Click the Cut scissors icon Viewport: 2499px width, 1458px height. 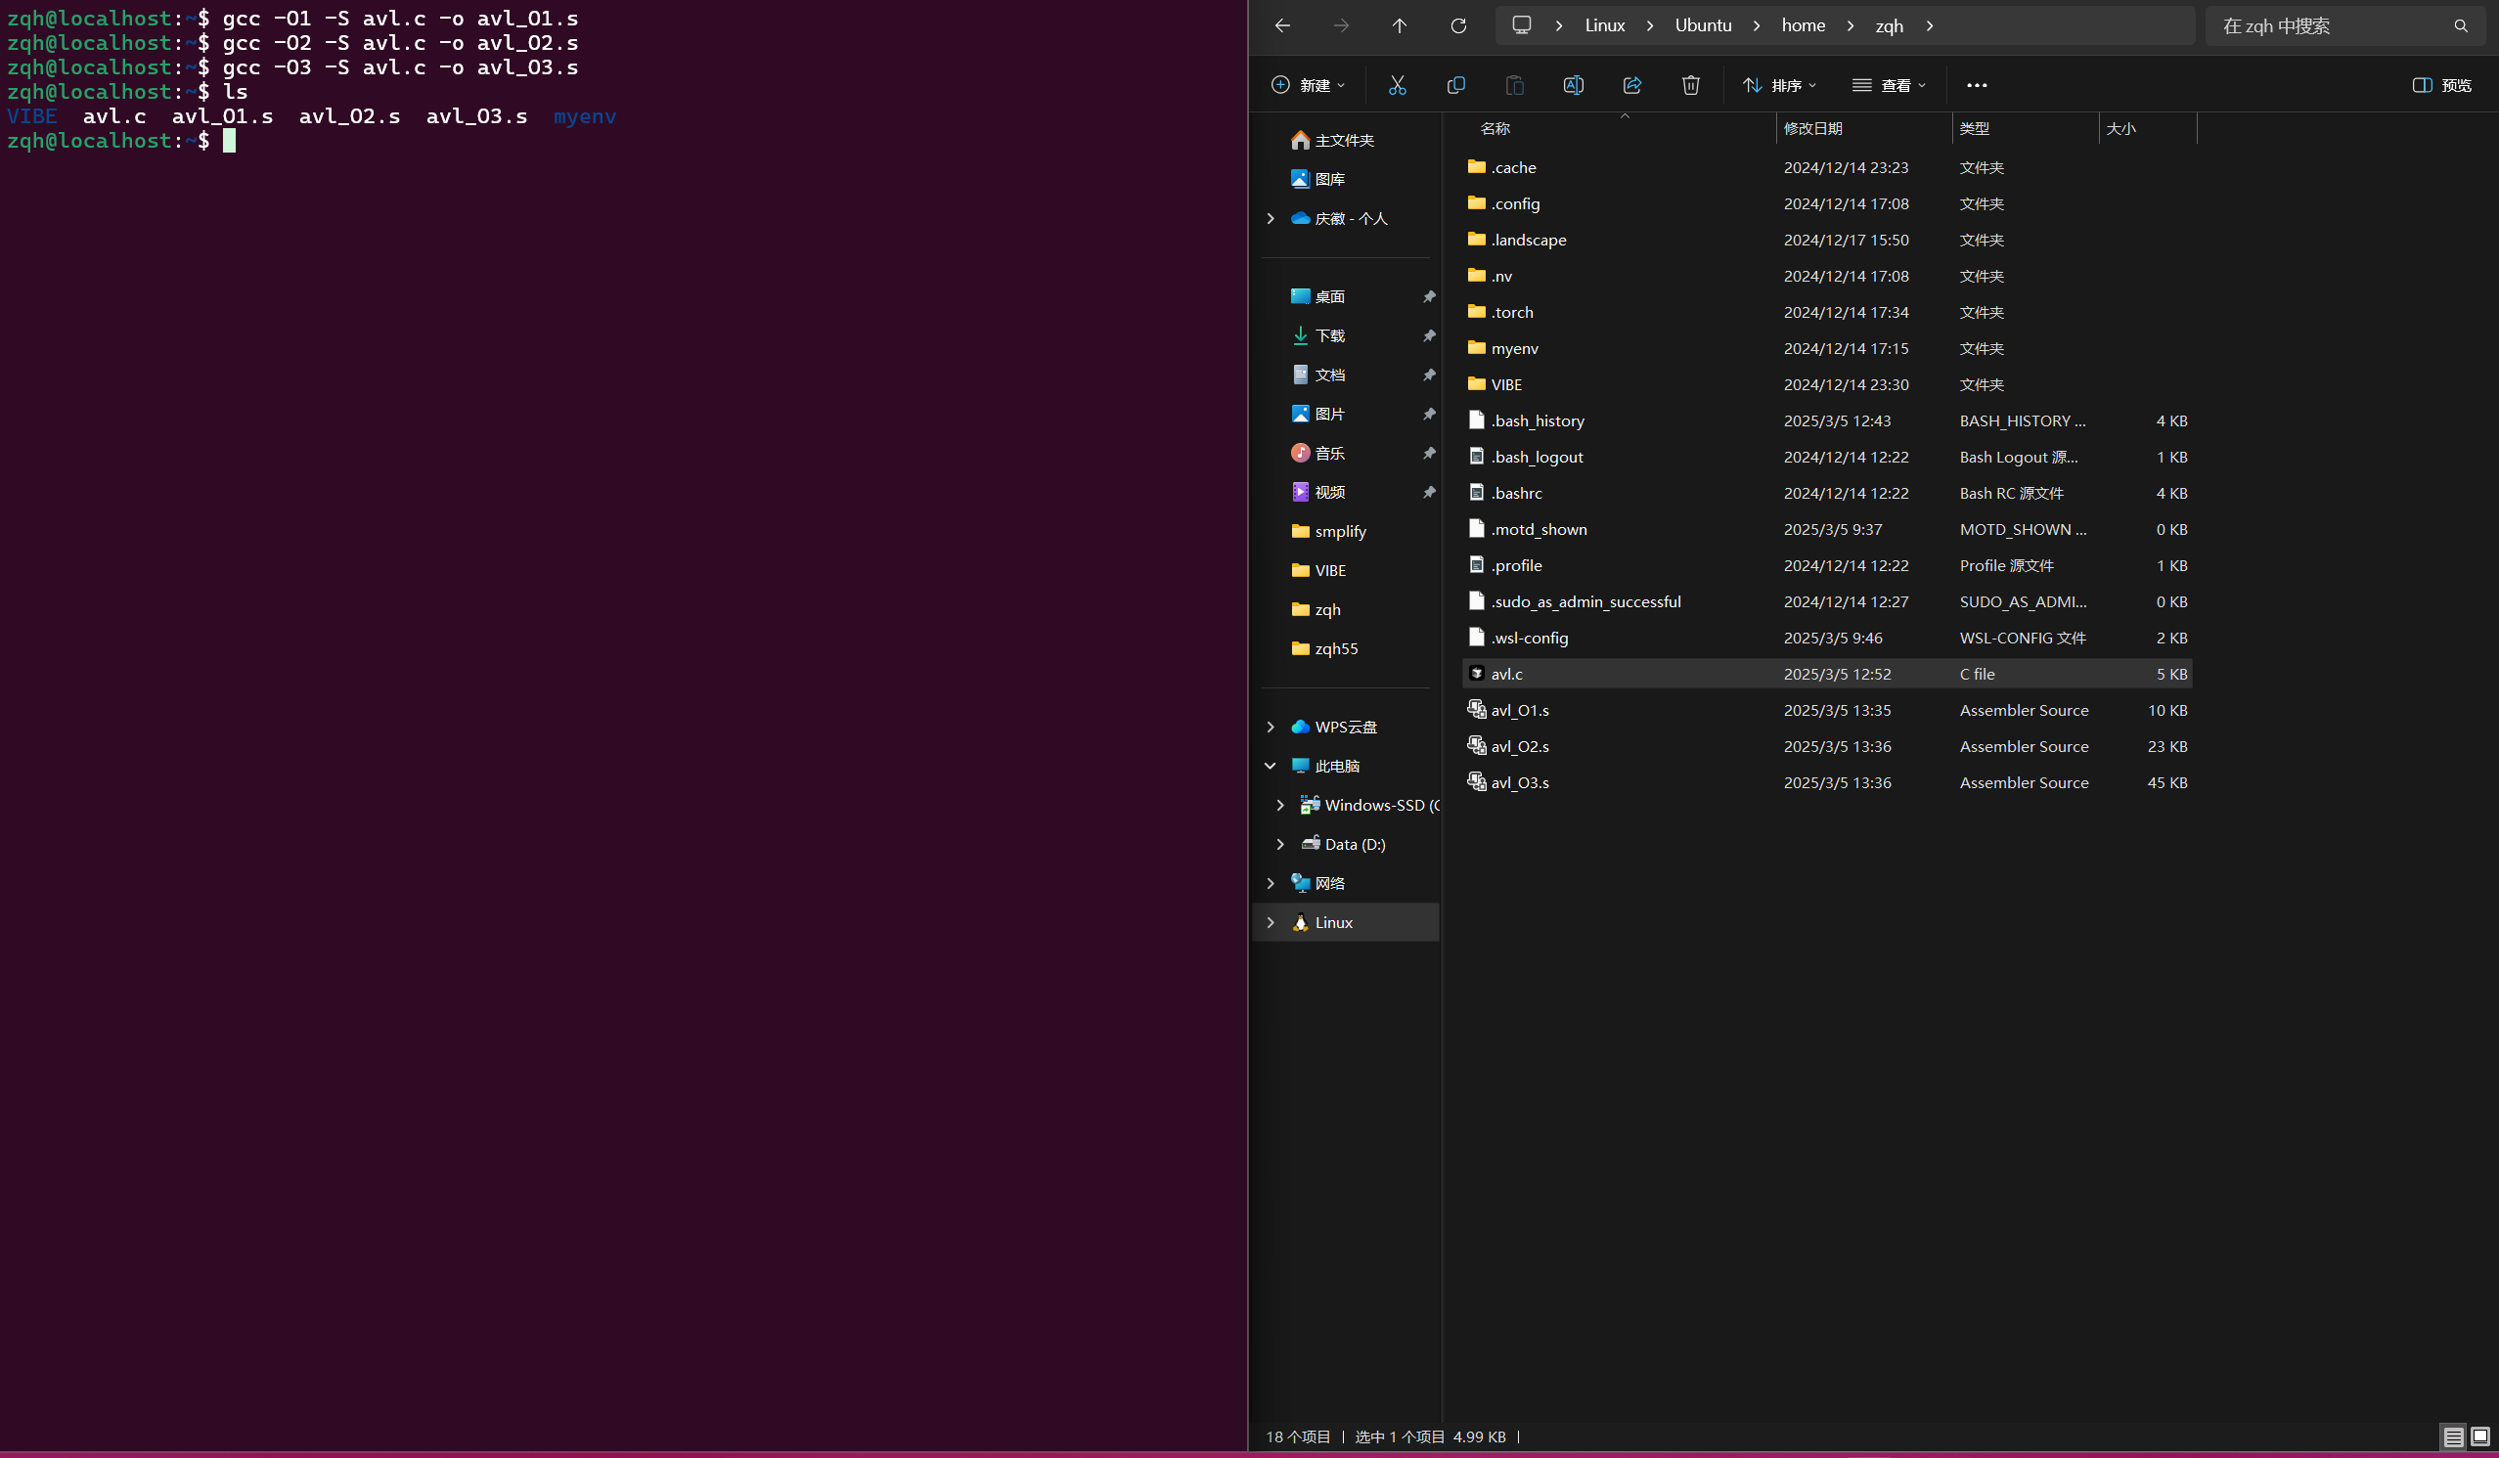1398,85
